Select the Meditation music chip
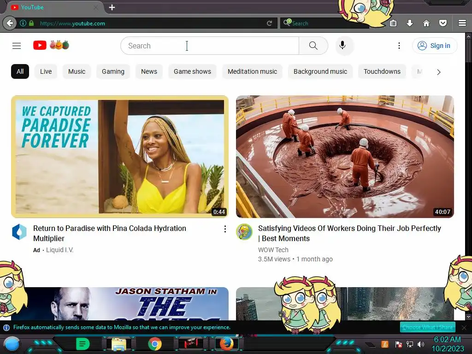 252,71
